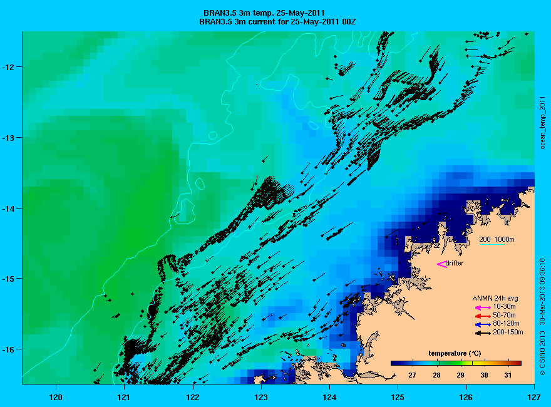The height and width of the screenshot is (407, 551).
Task: Click the longitude axis label '125'
Action: (398, 398)
